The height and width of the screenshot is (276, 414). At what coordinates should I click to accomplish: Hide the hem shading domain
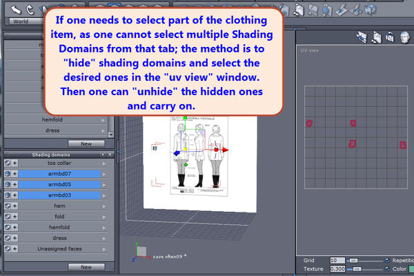pos(8,206)
